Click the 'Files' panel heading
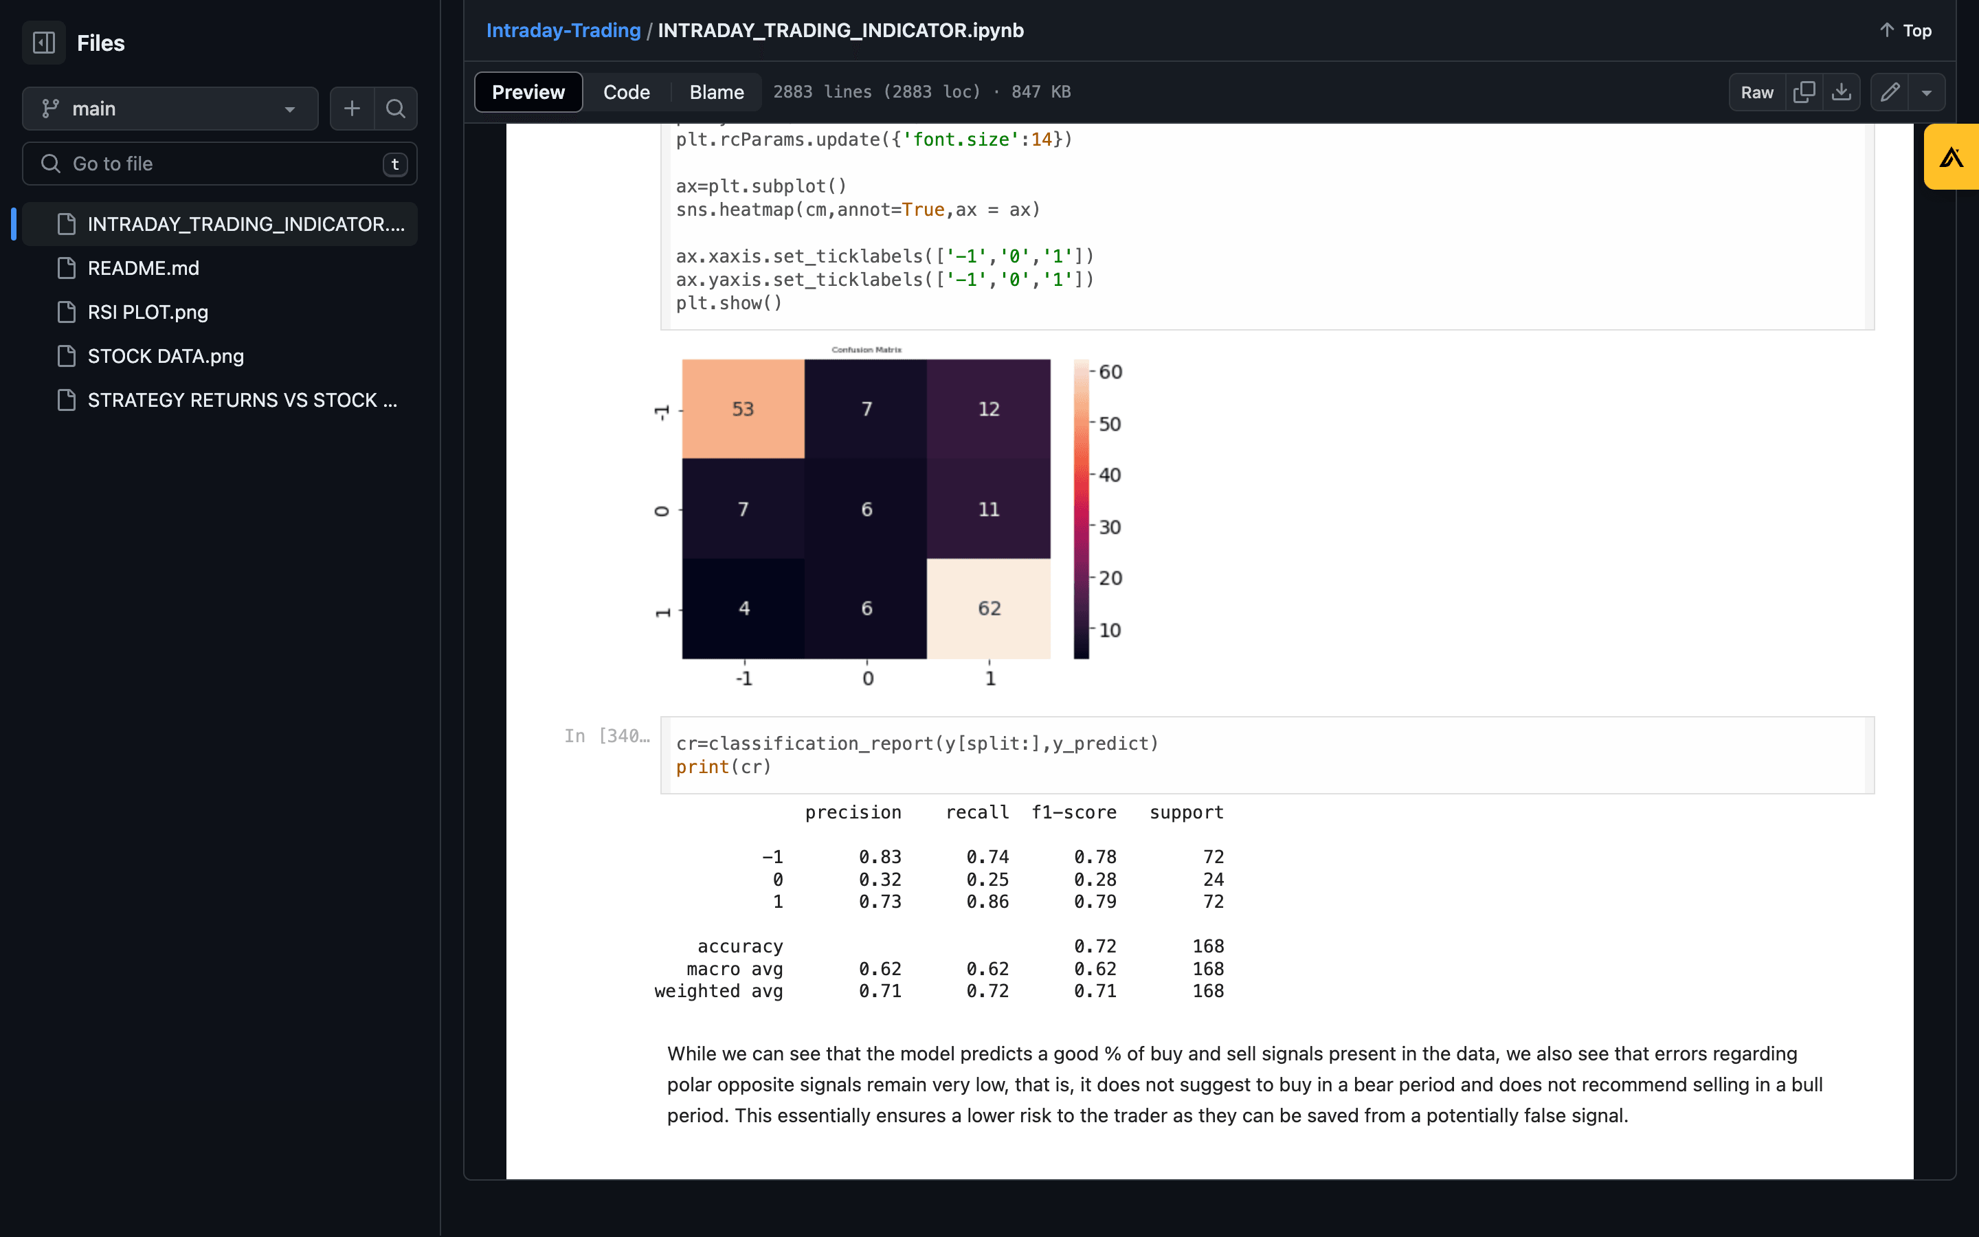The image size is (1979, 1237). 100,43
